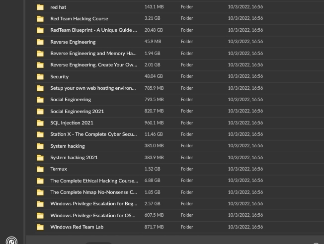Click the folder icon for red hat

(x=40, y=7)
